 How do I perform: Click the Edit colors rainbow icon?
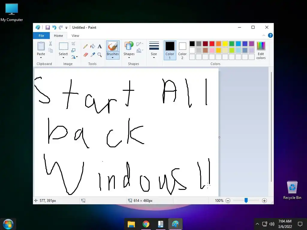261,46
